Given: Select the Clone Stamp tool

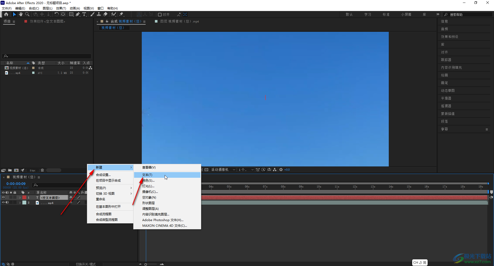Looking at the screenshot, I should pyautogui.click(x=99, y=14).
